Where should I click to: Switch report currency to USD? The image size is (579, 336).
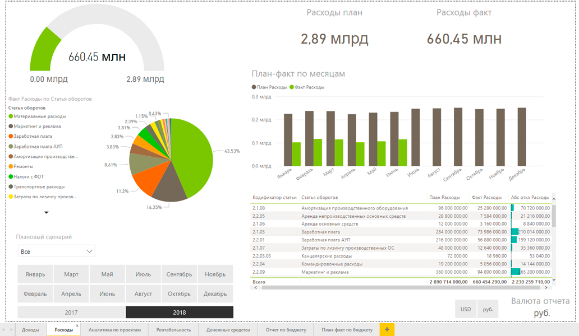tap(466, 309)
